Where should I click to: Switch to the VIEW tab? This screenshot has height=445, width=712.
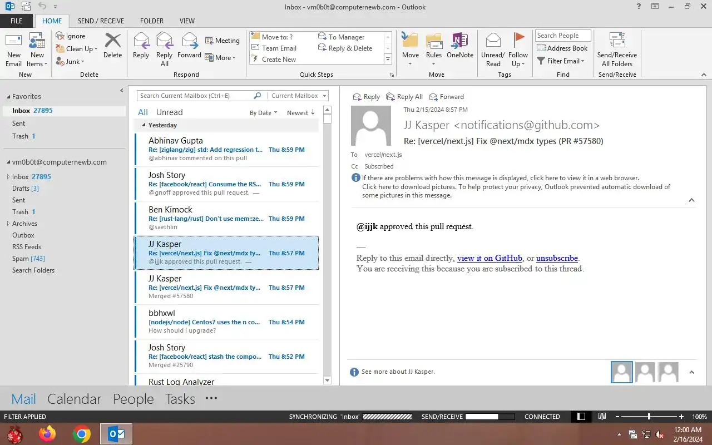coord(187,21)
